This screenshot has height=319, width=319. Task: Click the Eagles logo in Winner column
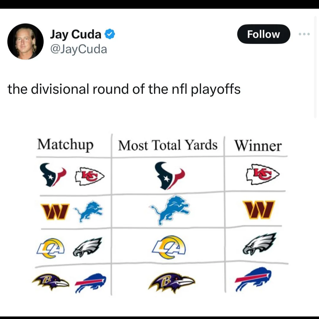point(259,244)
